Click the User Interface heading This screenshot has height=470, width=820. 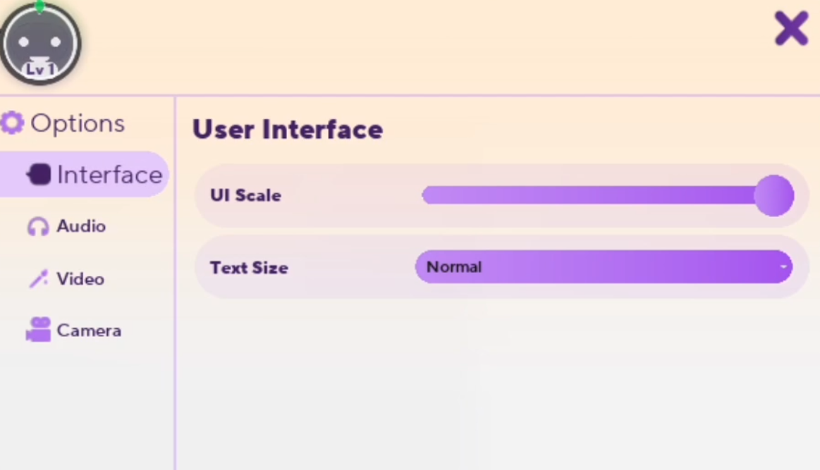tap(288, 130)
